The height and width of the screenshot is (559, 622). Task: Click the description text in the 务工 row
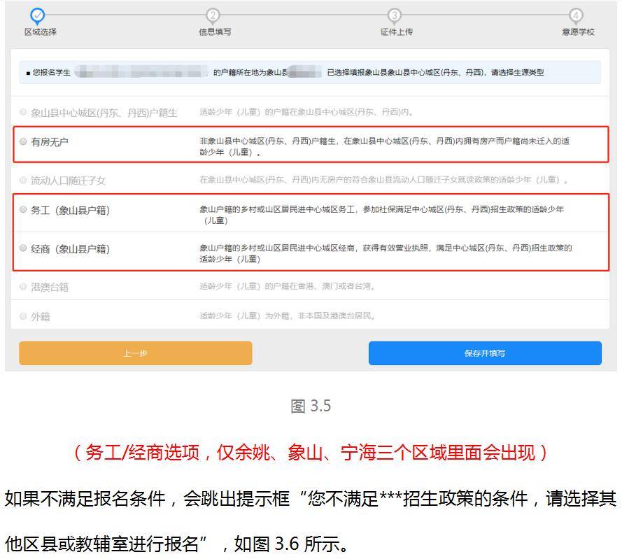(x=381, y=215)
